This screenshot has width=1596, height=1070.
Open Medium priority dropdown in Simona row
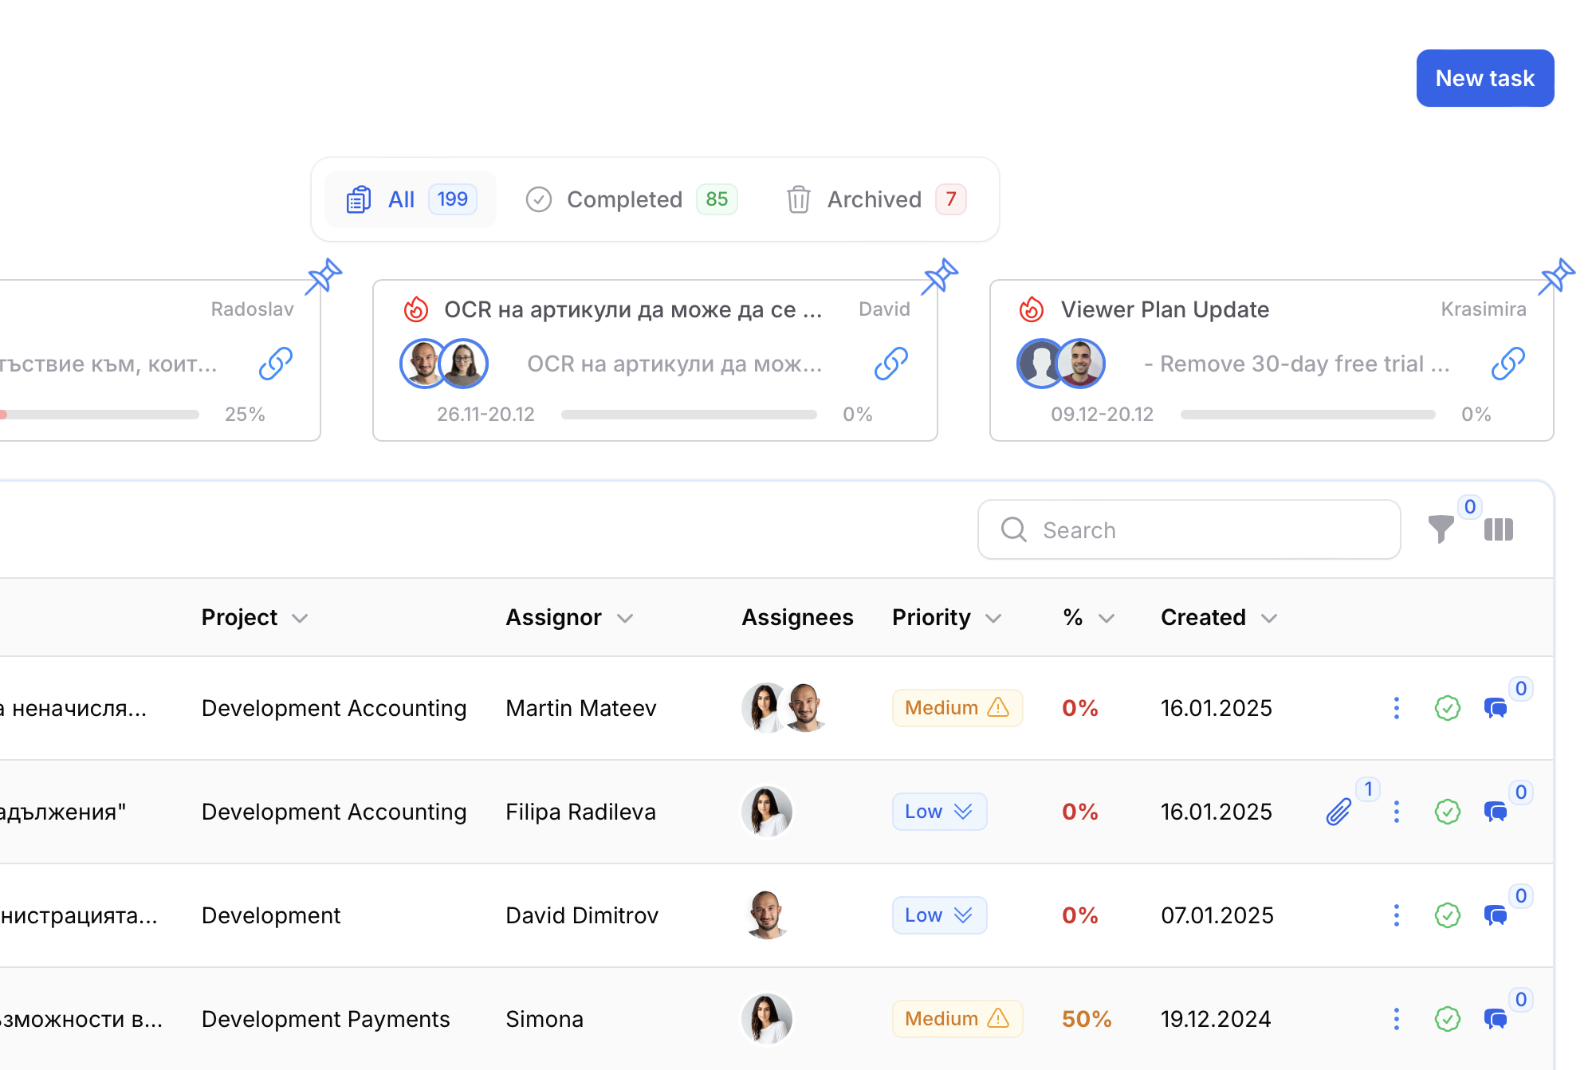[x=957, y=1019]
